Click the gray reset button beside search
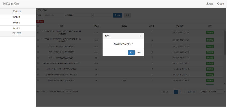 (127, 15)
